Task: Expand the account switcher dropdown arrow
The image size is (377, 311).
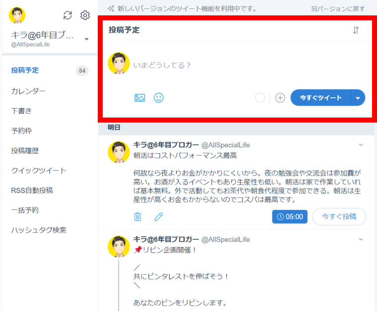Action: coord(87,39)
